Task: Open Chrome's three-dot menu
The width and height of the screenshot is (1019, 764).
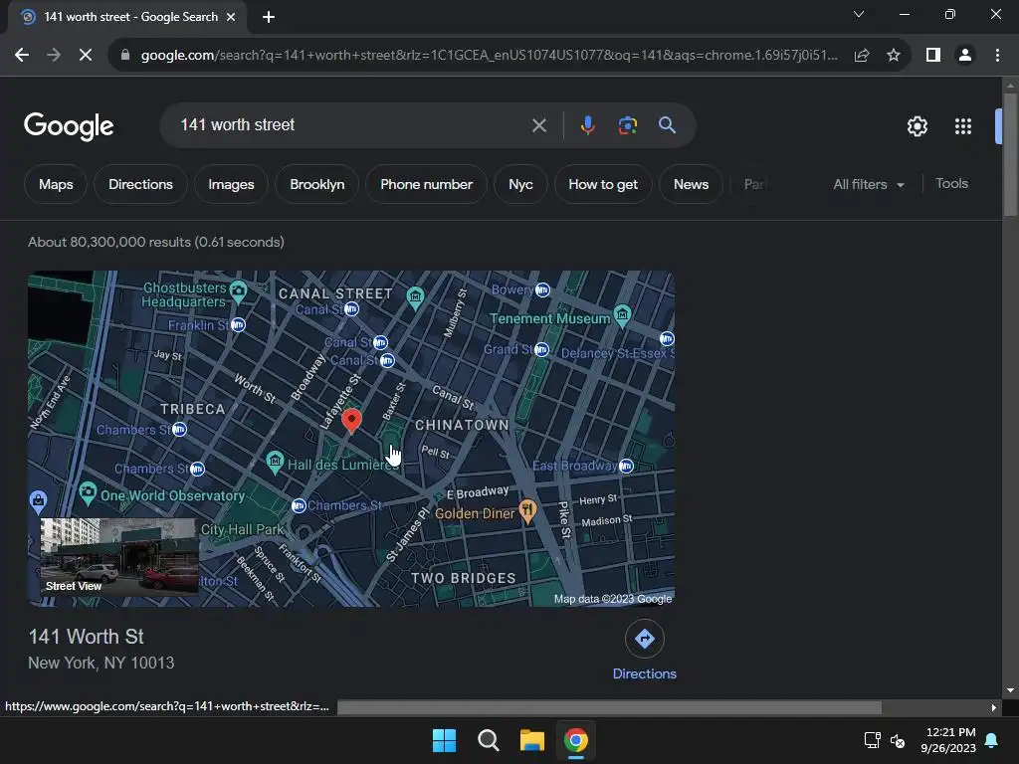Action: pos(997,56)
